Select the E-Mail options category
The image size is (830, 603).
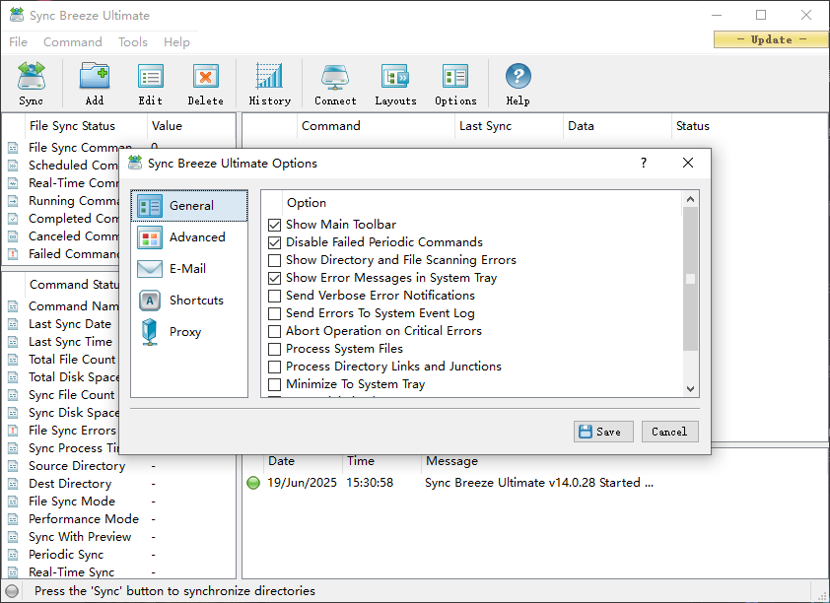pyautogui.click(x=189, y=269)
